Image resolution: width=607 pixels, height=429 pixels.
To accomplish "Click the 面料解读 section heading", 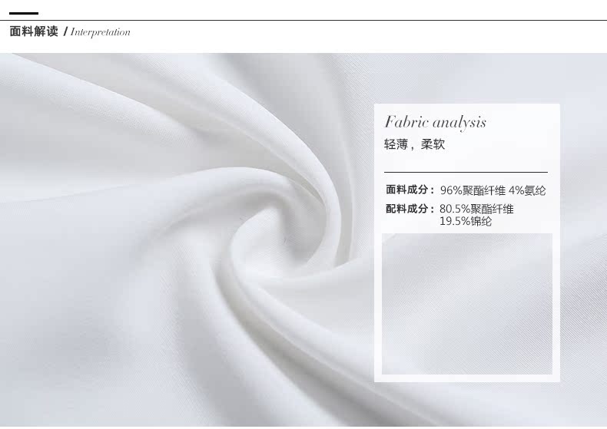I will pos(34,31).
